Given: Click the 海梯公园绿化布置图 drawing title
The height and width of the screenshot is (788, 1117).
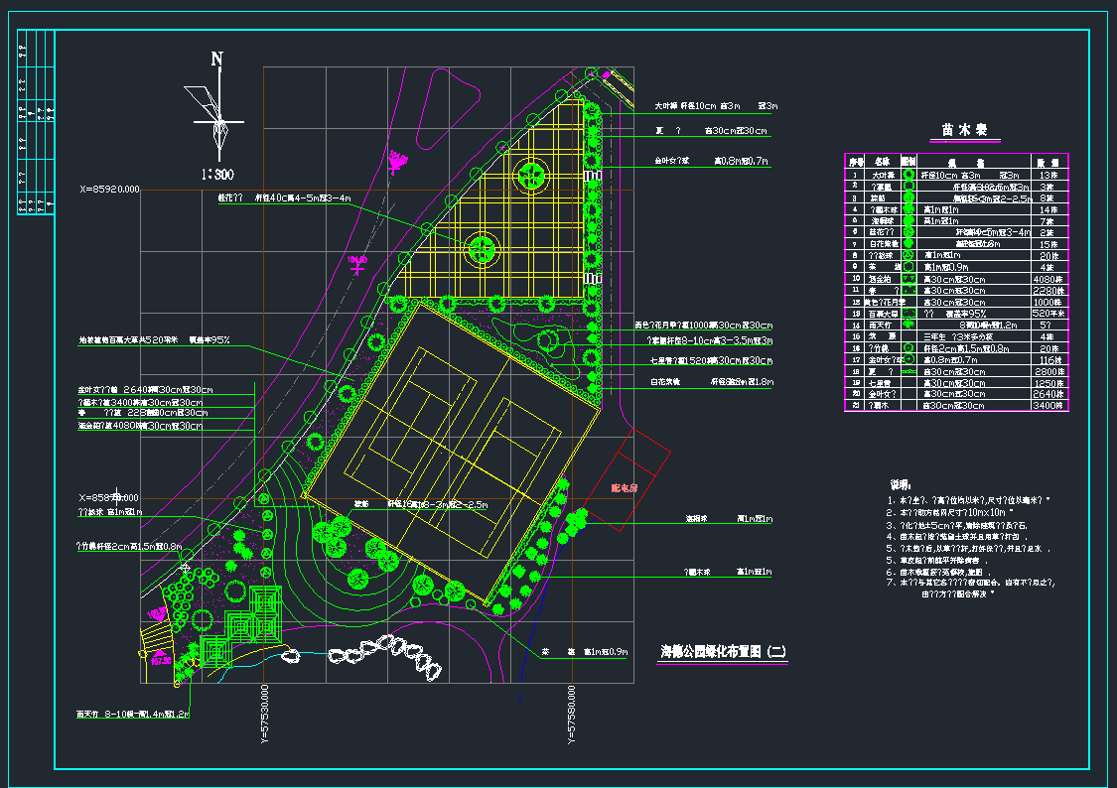Looking at the screenshot, I should pyautogui.click(x=723, y=652).
